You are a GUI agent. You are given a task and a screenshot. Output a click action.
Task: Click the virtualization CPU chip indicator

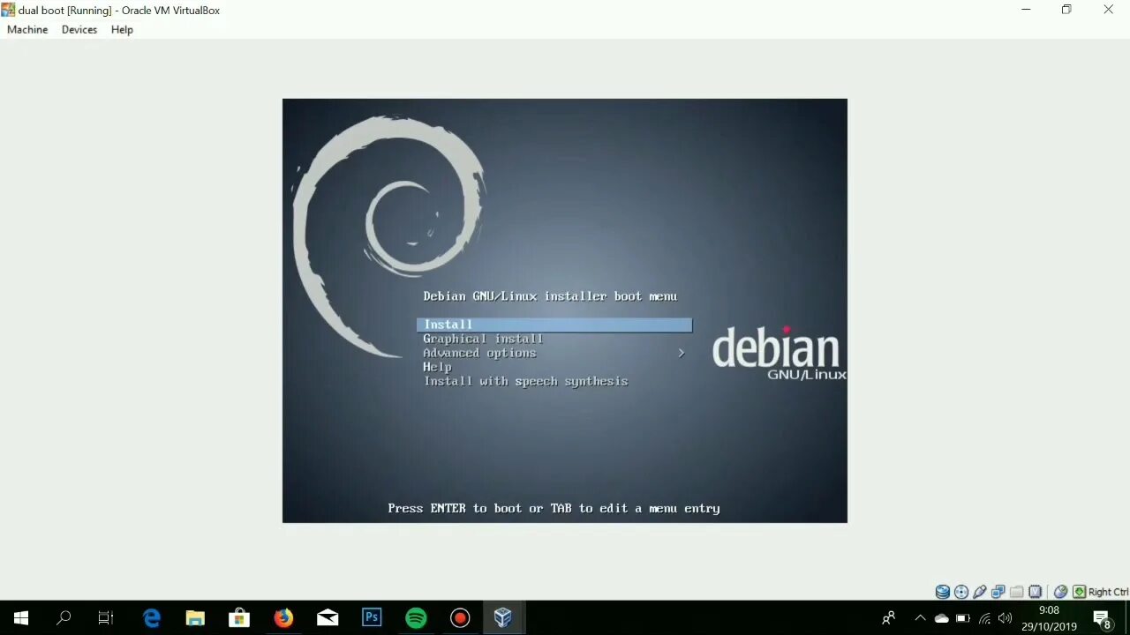[x=1036, y=592]
